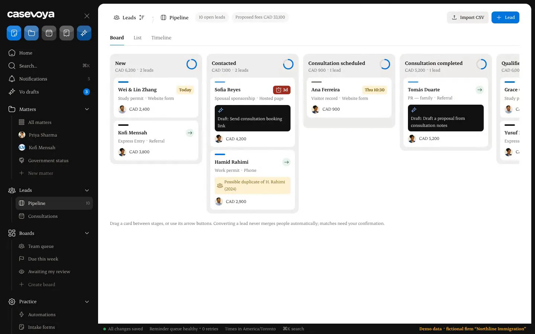Viewport: 535px width, 334px height.
Task: Open the receipt icon in the sidebar toolbar
Action: (x=67, y=33)
